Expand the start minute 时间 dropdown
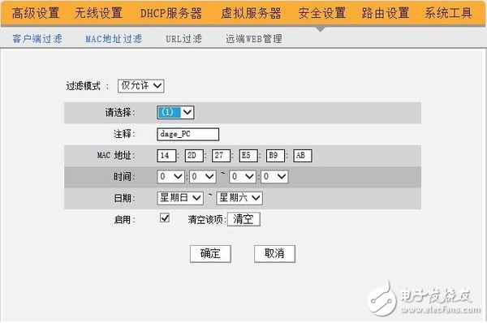The image size is (487, 323). click(x=203, y=177)
